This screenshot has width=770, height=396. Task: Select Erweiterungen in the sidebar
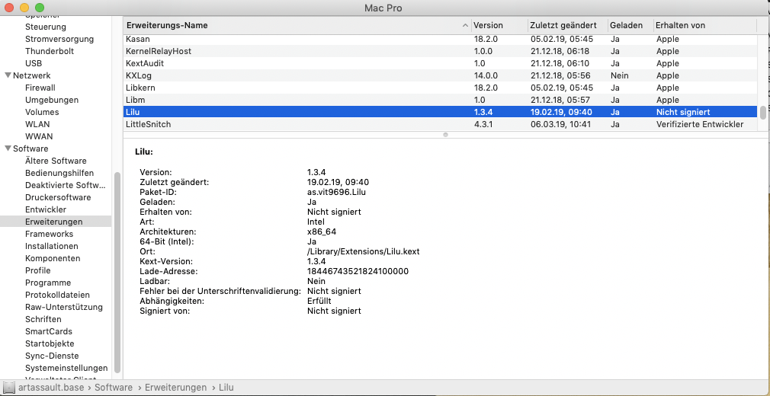click(56, 222)
